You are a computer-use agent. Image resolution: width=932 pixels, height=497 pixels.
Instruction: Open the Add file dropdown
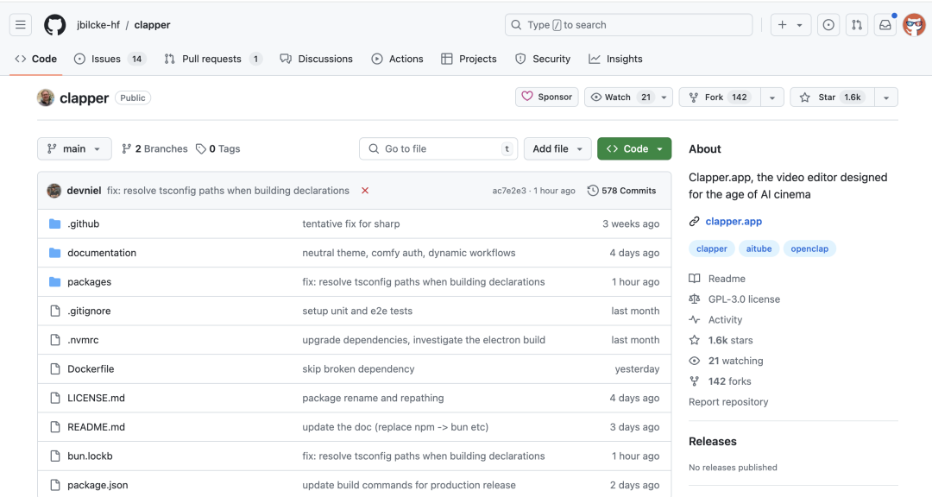pos(557,148)
